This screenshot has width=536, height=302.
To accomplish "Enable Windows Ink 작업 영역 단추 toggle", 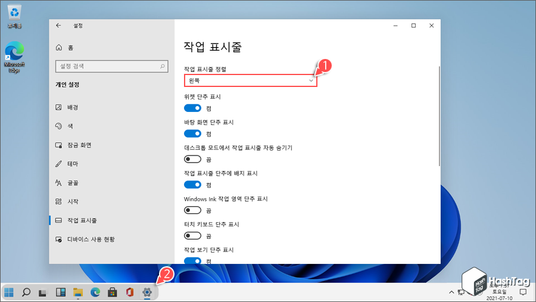I will [x=192, y=210].
